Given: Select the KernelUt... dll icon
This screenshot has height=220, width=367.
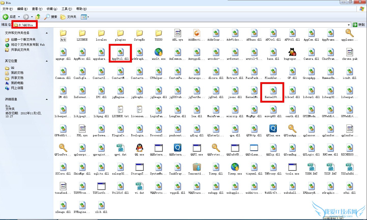Looking at the screenshot, I should click(273, 90).
